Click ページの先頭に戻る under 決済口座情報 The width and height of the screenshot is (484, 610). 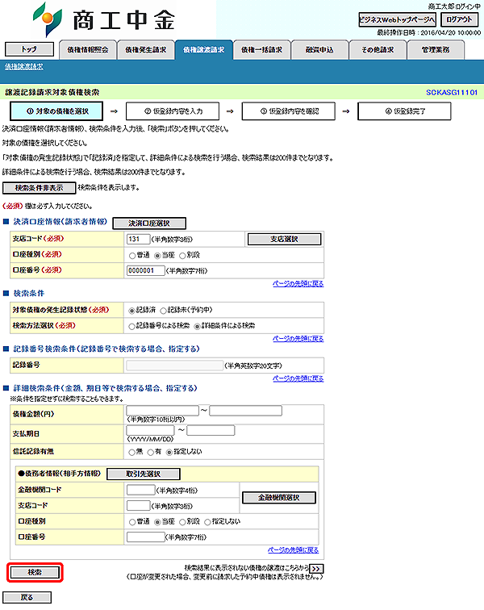(298, 283)
